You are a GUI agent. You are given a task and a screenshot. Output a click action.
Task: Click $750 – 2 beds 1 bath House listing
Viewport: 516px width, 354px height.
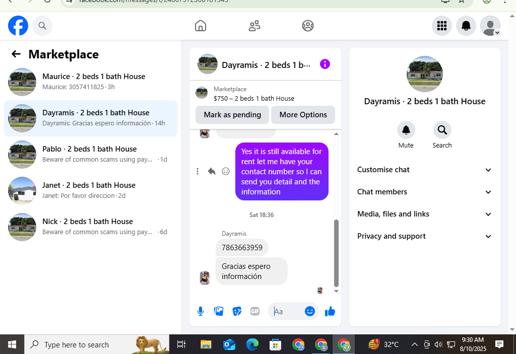coord(254,98)
